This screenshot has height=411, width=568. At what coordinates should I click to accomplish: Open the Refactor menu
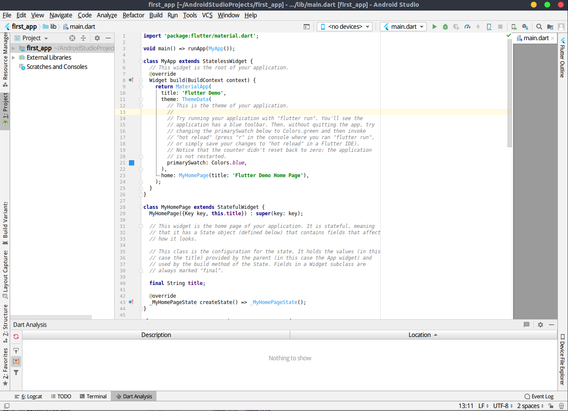(x=133, y=15)
